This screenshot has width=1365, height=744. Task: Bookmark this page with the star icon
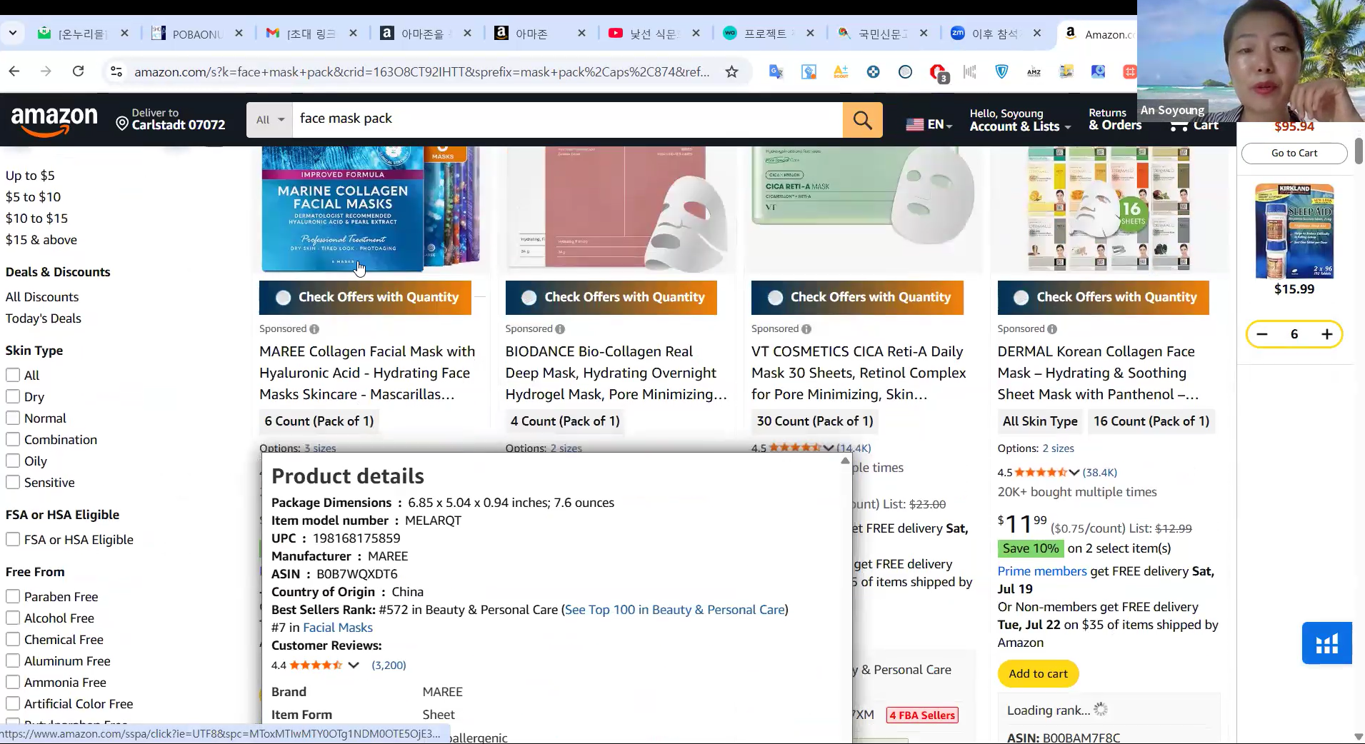pos(731,71)
